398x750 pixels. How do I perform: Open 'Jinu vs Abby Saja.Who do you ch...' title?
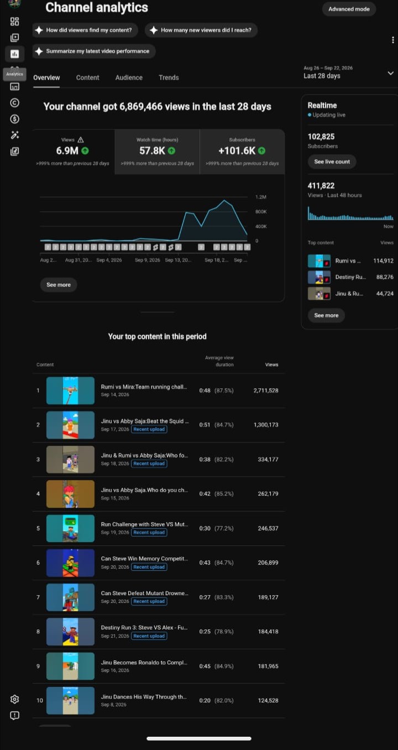tap(144, 490)
